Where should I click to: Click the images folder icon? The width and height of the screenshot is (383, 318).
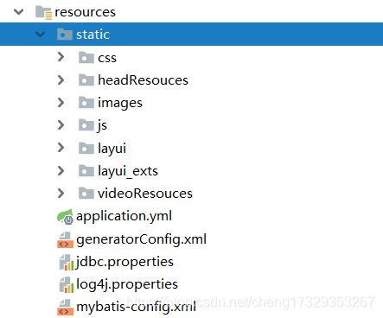86,102
